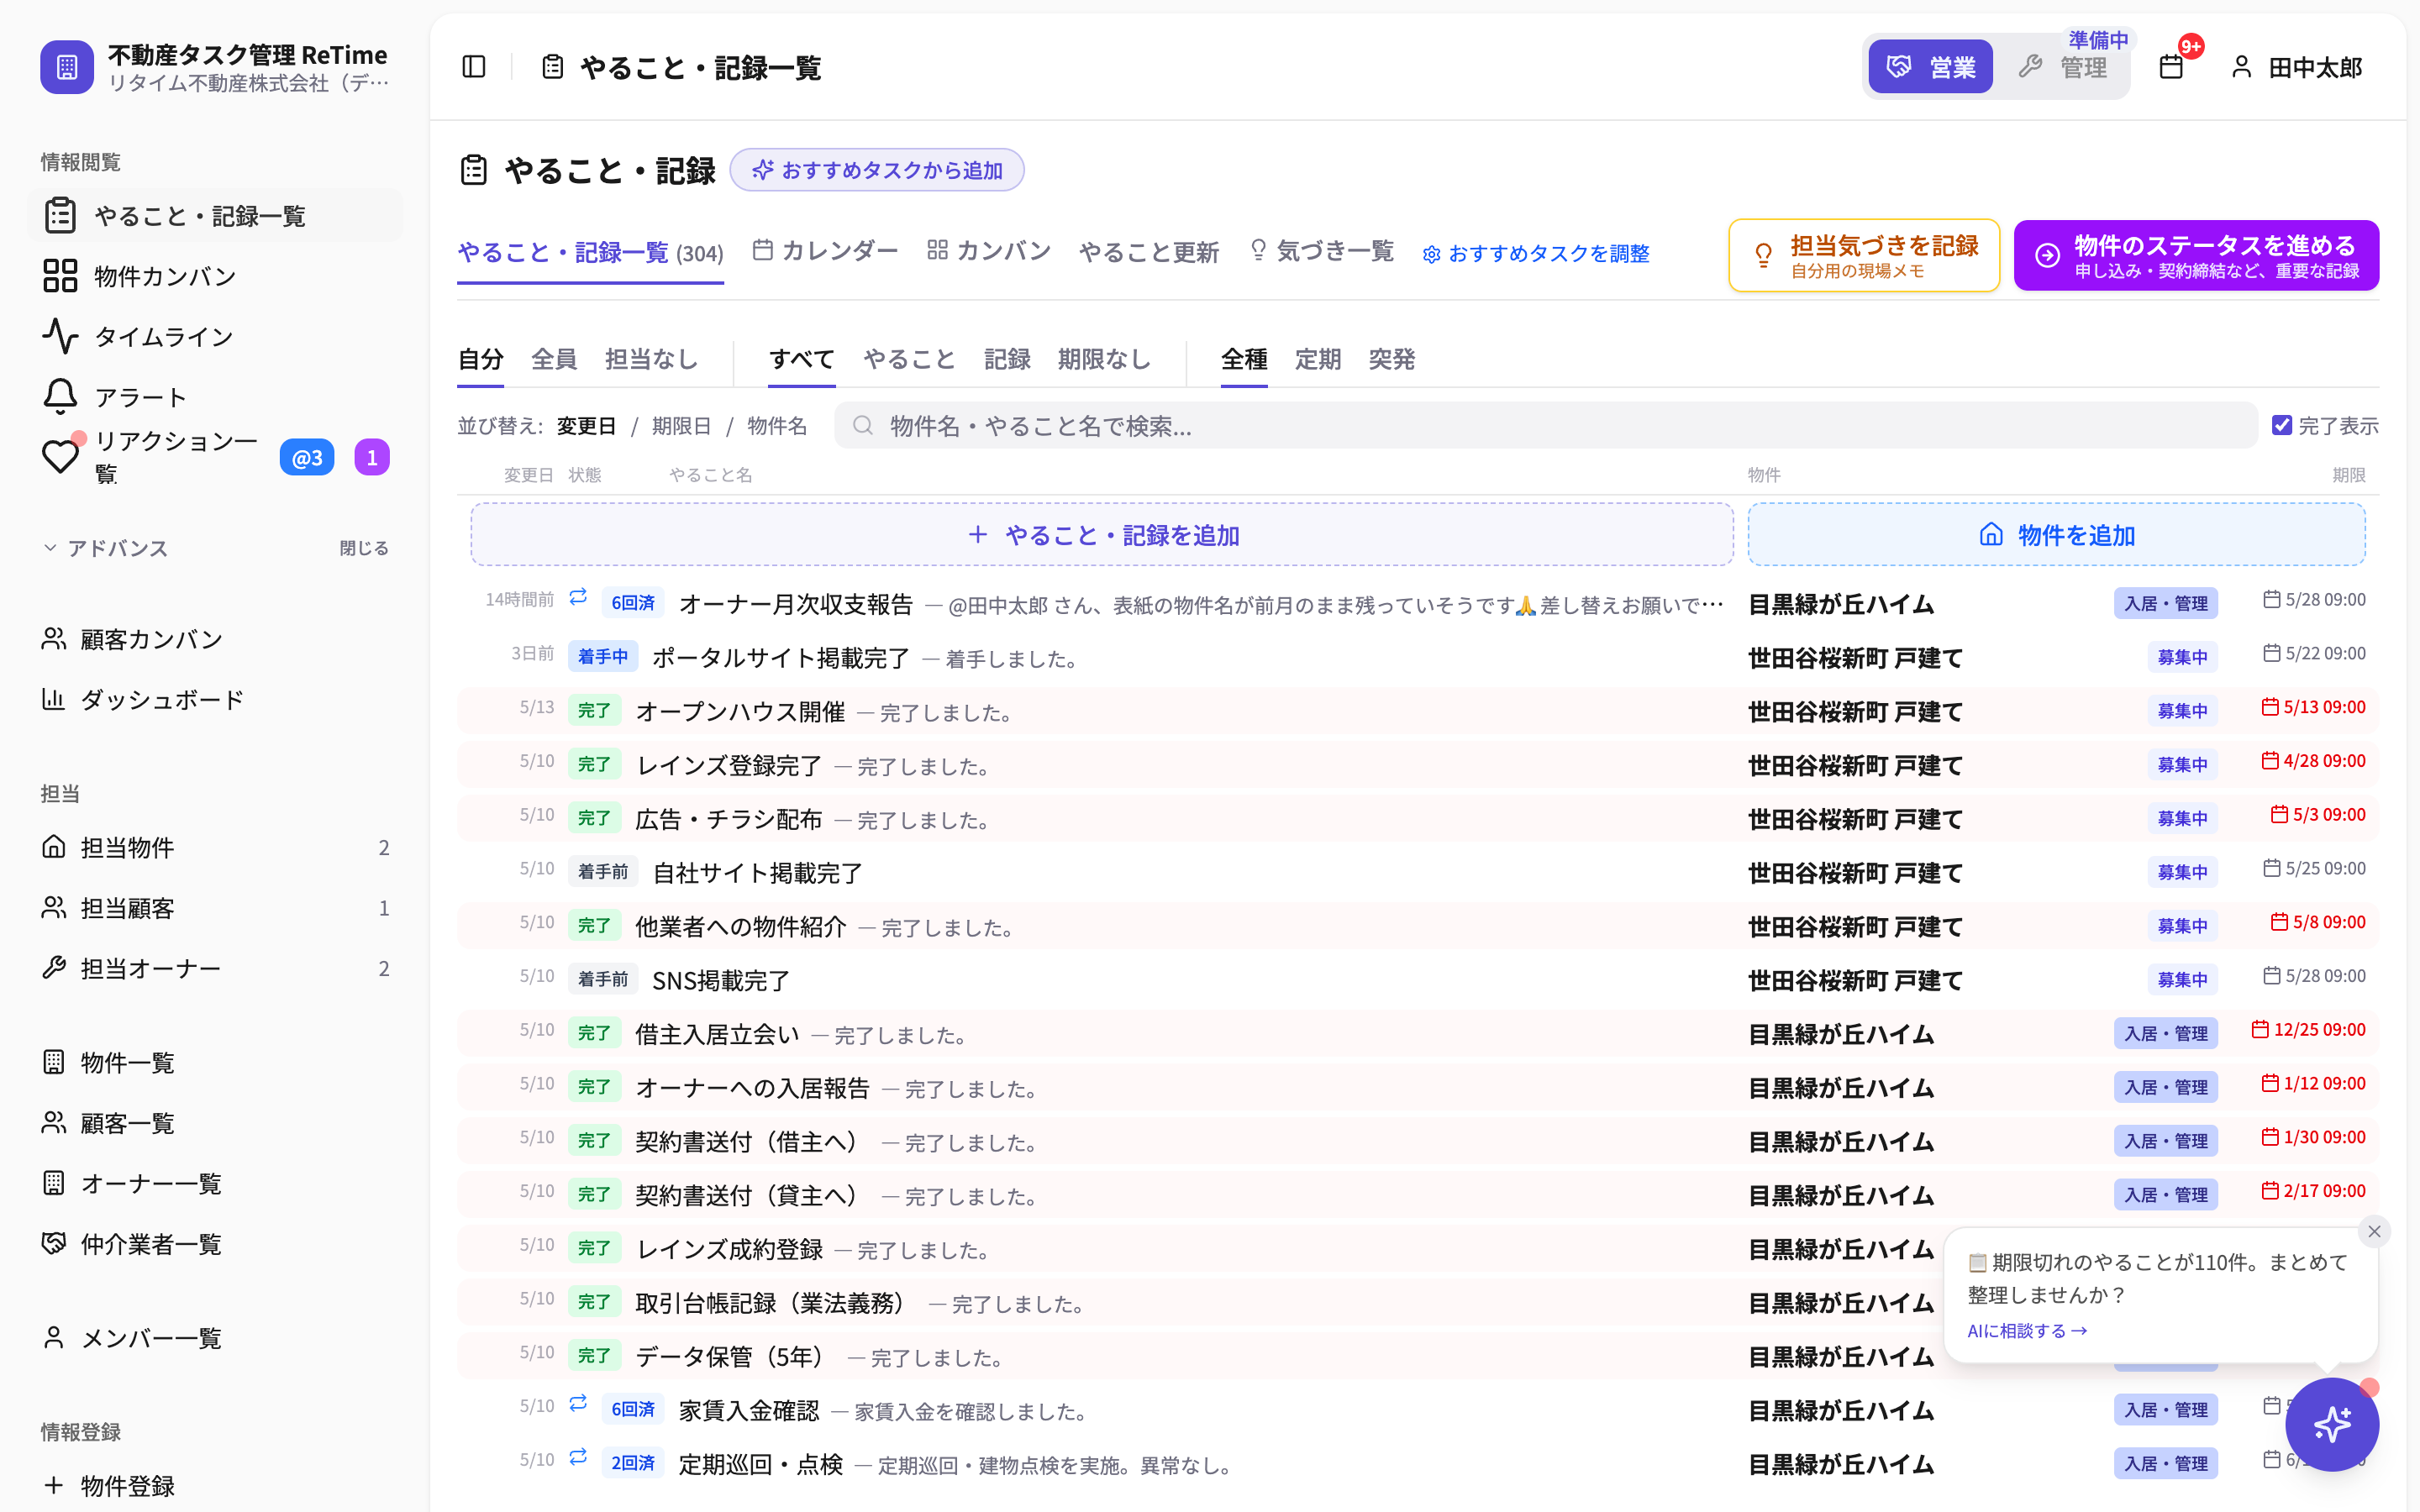The image size is (2420, 1512).
Task: Open 担当オーナー key item
Action: click(x=215, y=969)
